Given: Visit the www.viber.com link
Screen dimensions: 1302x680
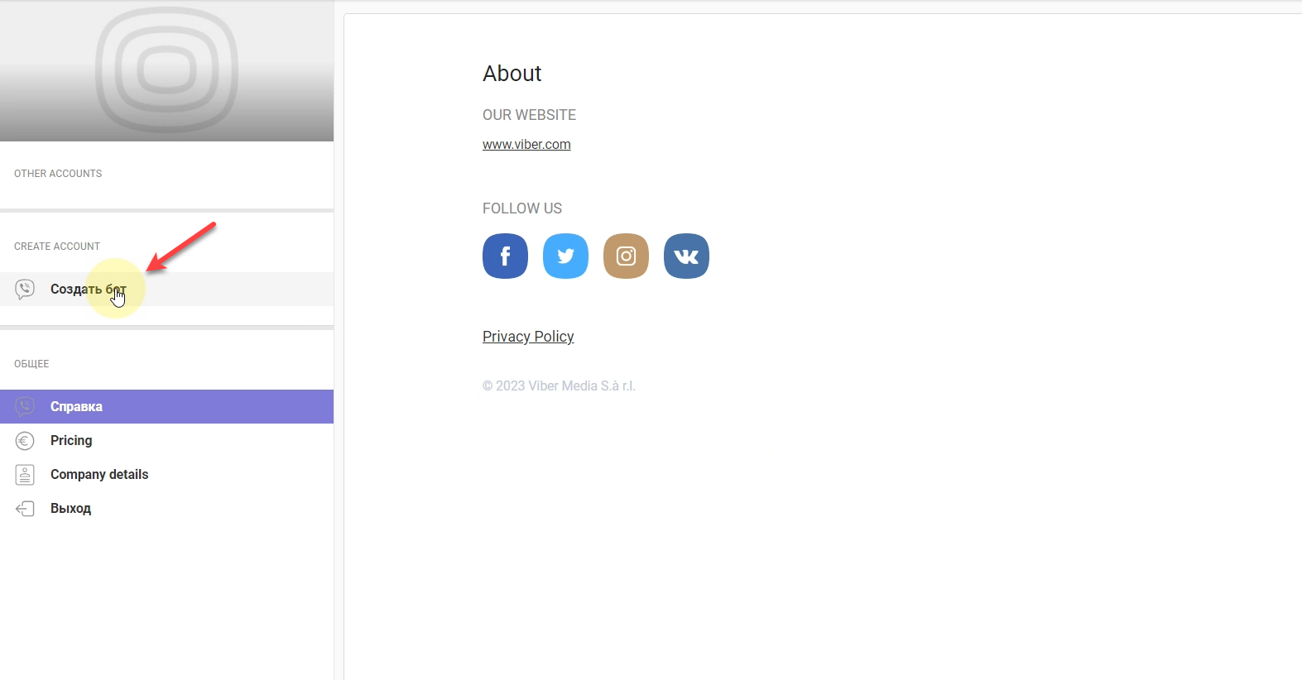Looking at the screenshot, I should coord(526,144).
